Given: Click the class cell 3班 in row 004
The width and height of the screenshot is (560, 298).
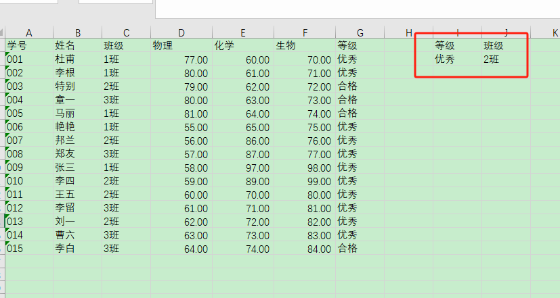Looking at the screenshot, I should tap(126, 99).
